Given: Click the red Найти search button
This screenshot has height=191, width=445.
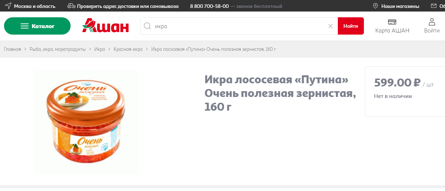Looking at the screenshot, I should coord(351,26).
